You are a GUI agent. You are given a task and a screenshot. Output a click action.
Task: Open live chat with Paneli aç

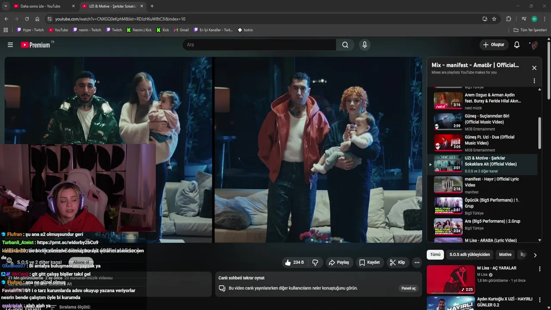(409, 288)
